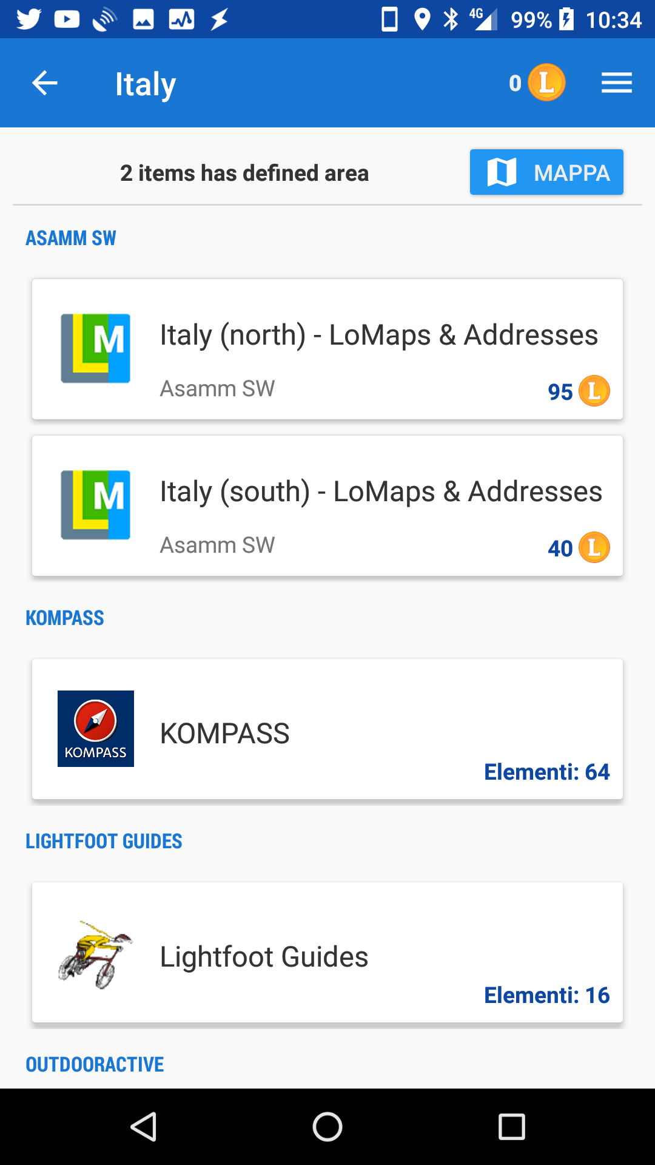Open the hamburger menu
The image size is (655, 1165).
(x=616, y=83)
